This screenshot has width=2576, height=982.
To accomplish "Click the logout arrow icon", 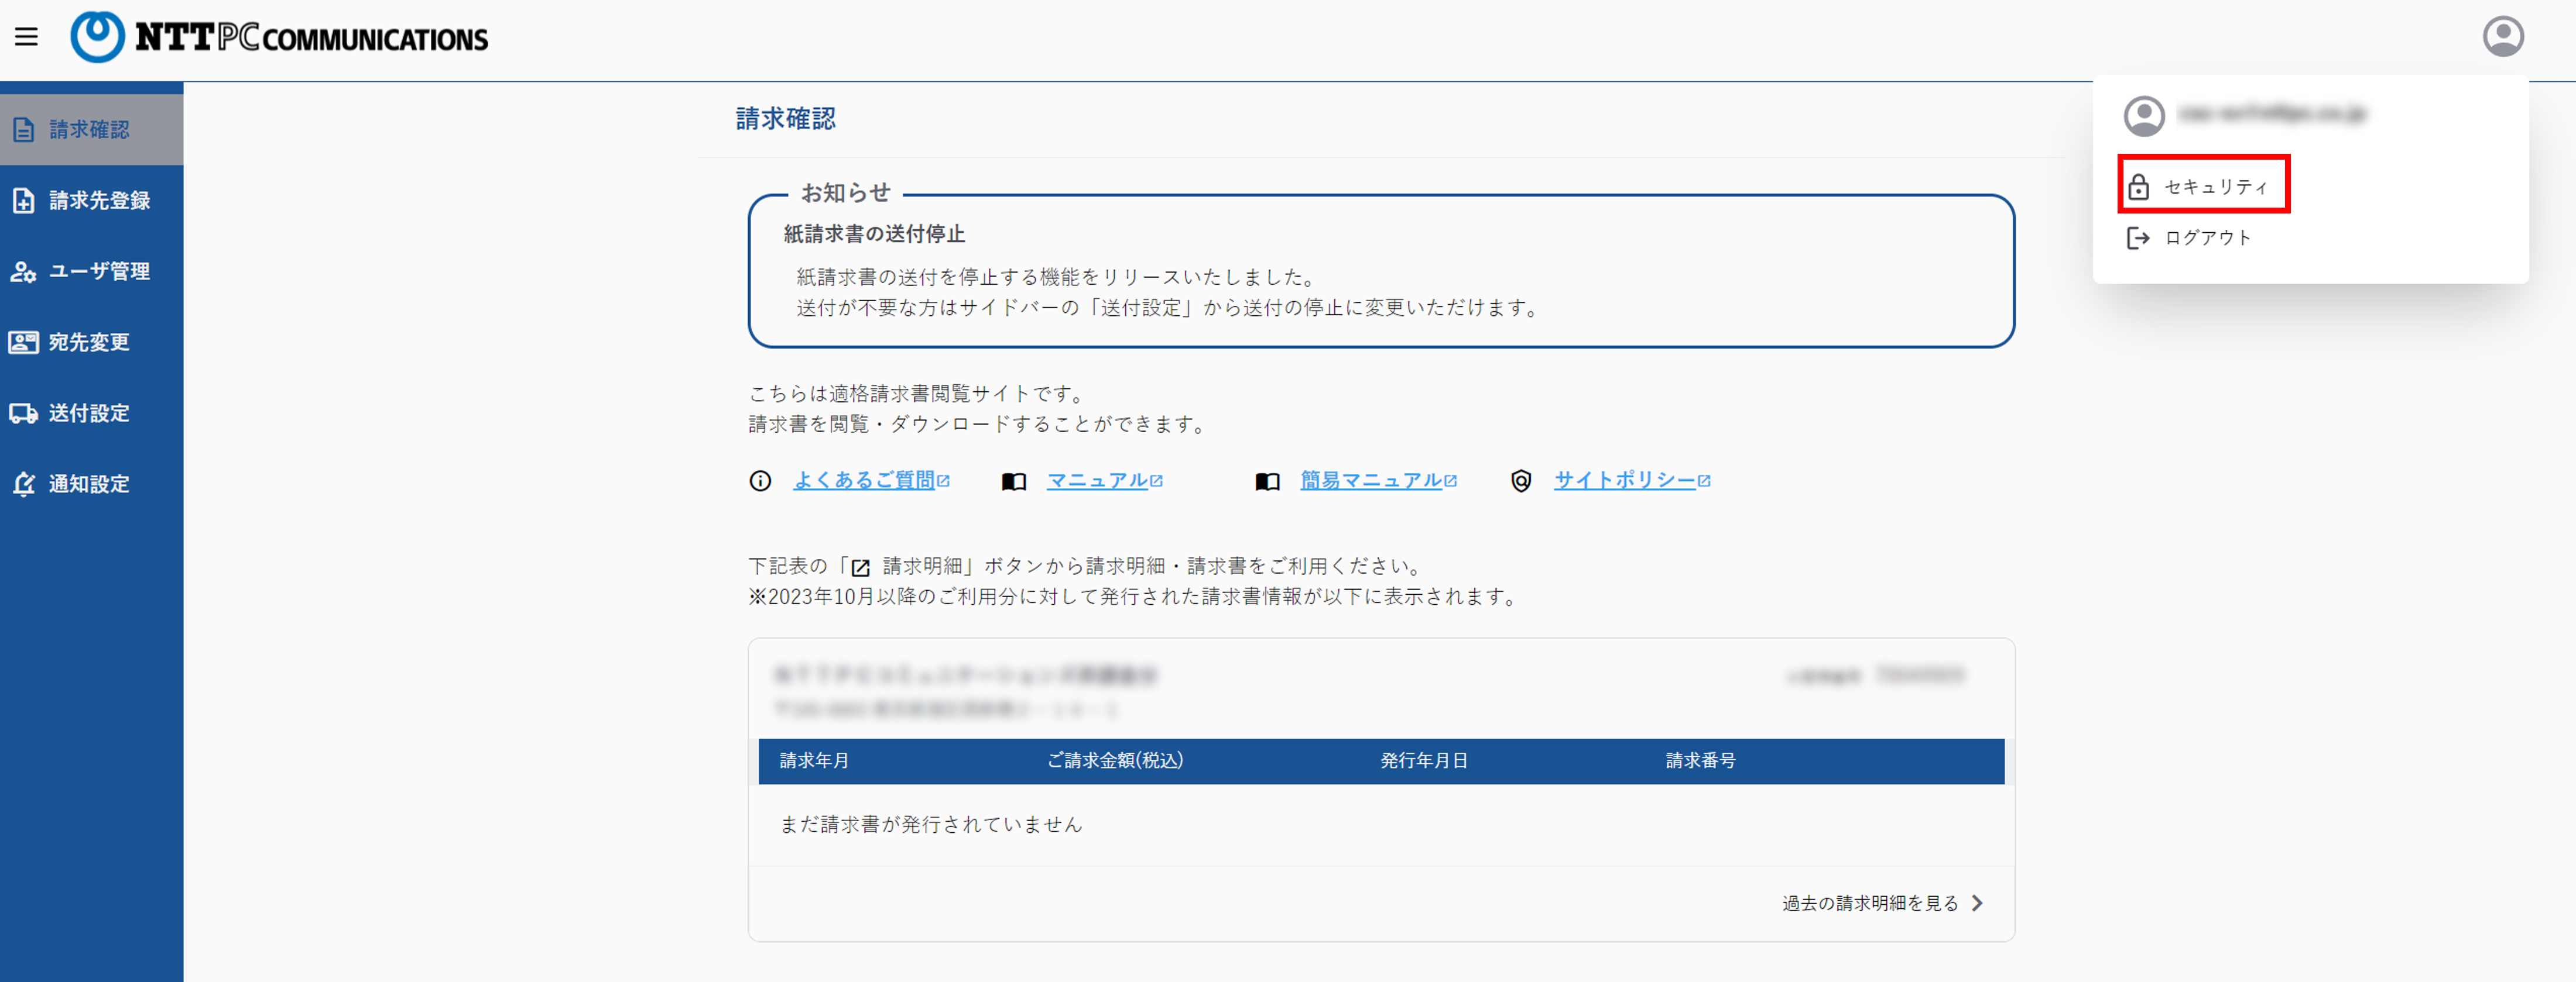I will (2138, 238).
